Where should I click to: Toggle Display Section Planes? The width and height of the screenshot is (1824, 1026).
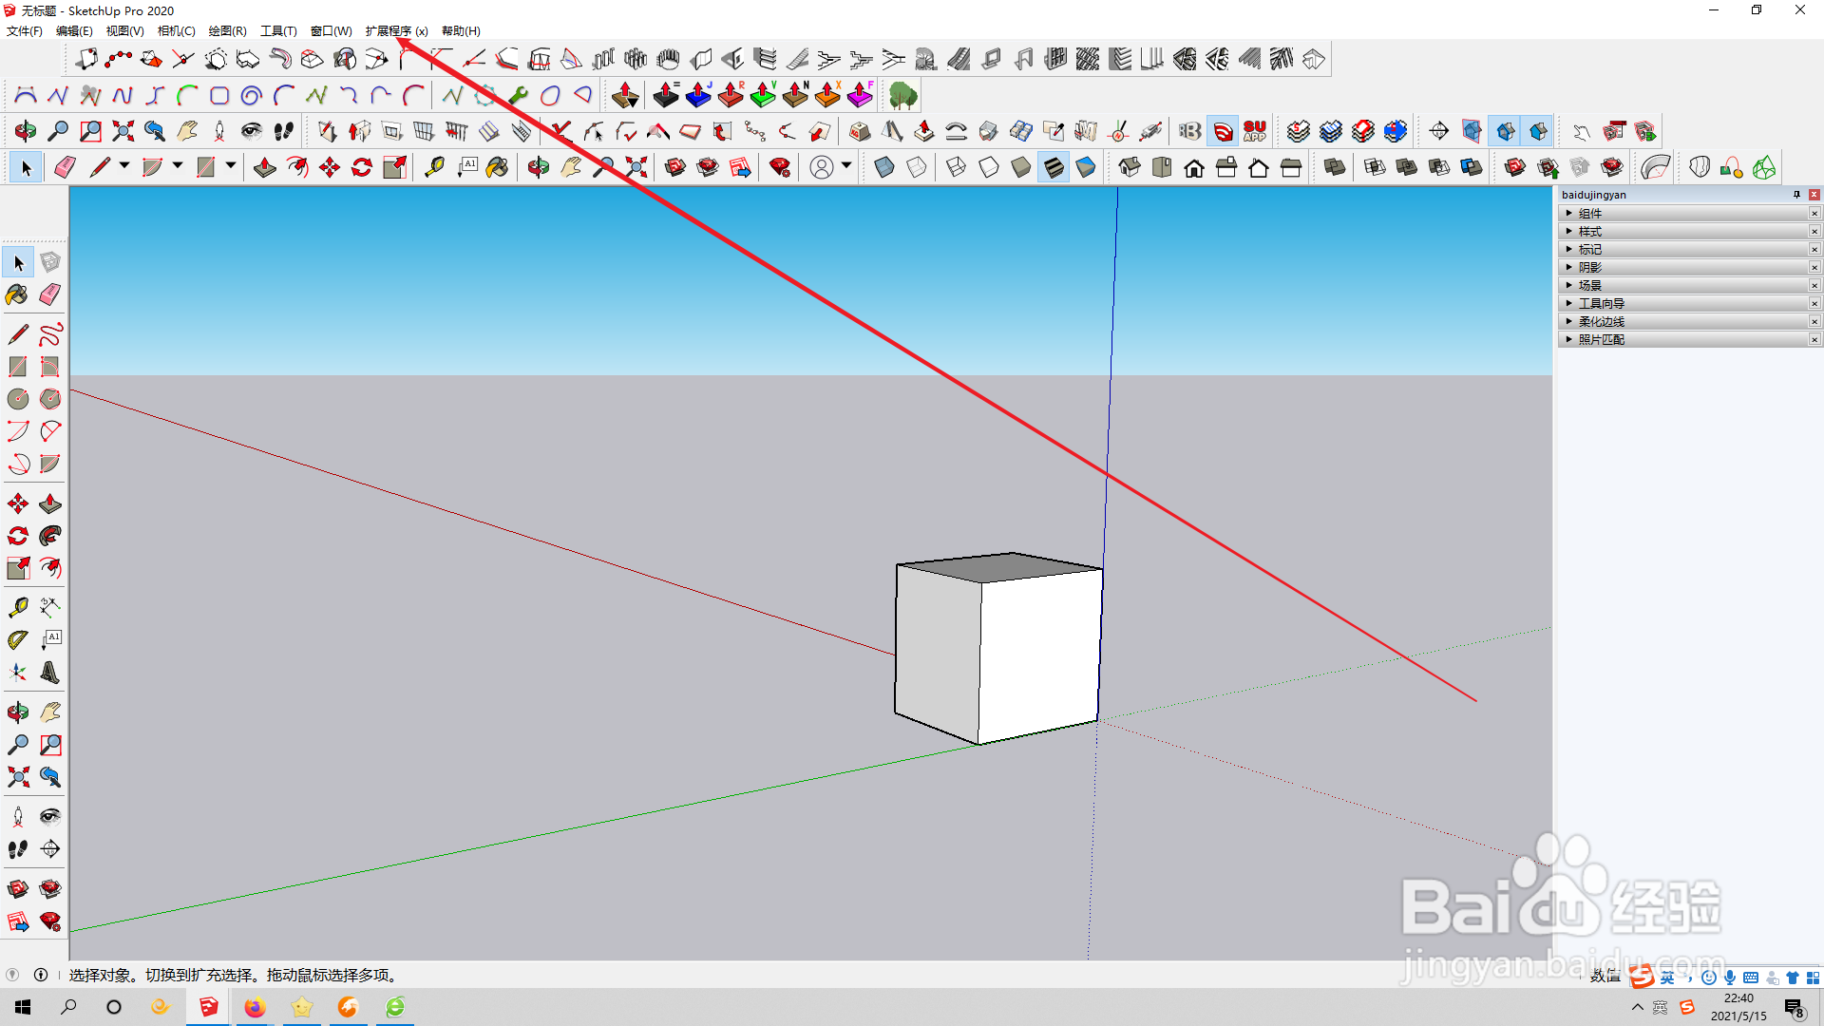[x=1472, y=131]
